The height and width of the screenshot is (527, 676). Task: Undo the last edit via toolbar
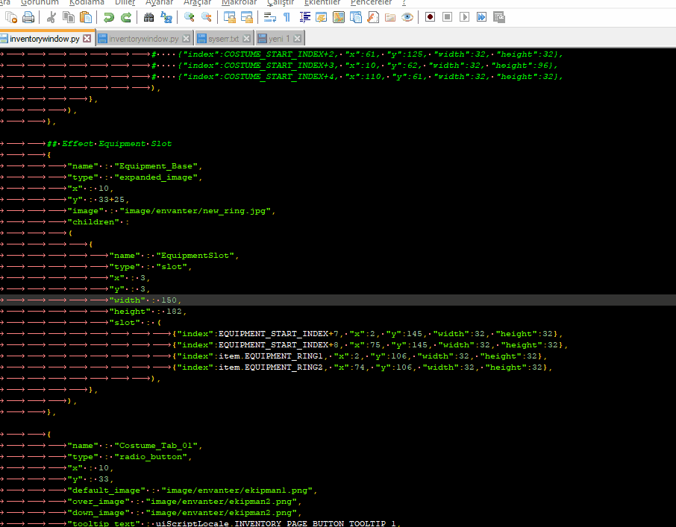(x=110, y=17)
